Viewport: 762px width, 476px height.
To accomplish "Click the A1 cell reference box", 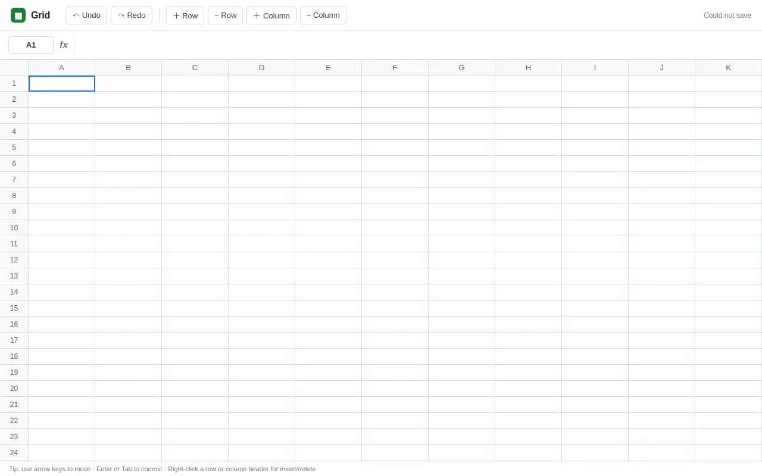I will (x=31, y=45).
